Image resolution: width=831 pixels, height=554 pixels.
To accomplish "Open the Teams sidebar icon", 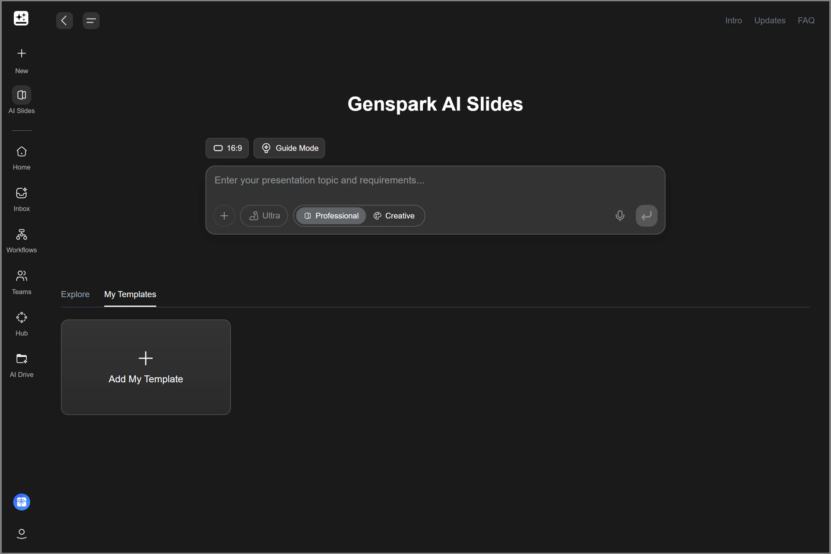I will tap(22, 282).
